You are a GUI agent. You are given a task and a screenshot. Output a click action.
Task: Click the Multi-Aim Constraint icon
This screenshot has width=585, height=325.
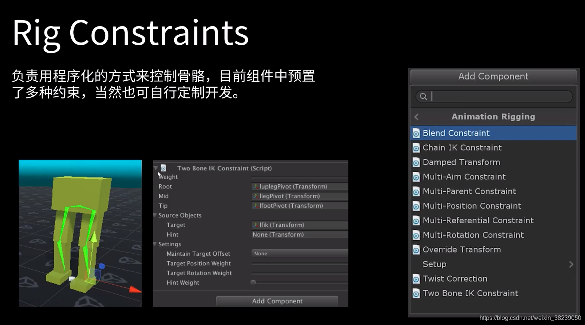pos(416,177)
